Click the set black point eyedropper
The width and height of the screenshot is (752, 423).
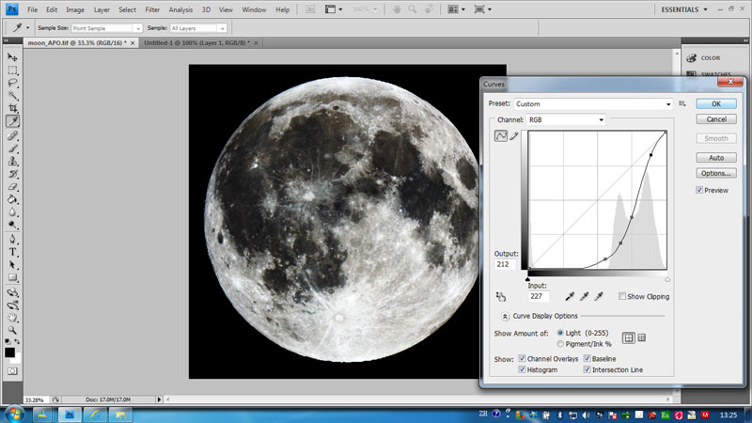click(x=568, y=296)
